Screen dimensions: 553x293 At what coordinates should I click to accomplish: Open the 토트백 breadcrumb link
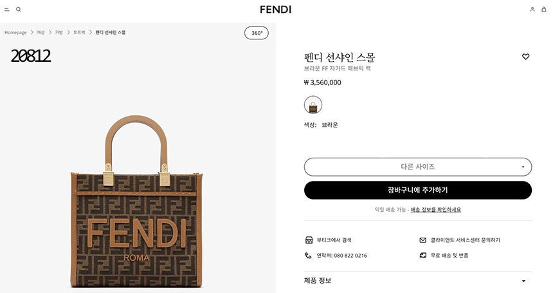(x=78, y=32)
